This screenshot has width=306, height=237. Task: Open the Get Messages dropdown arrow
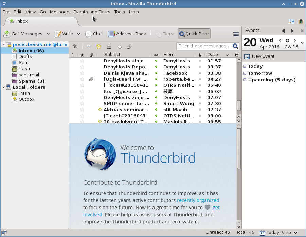pos(48,34)
